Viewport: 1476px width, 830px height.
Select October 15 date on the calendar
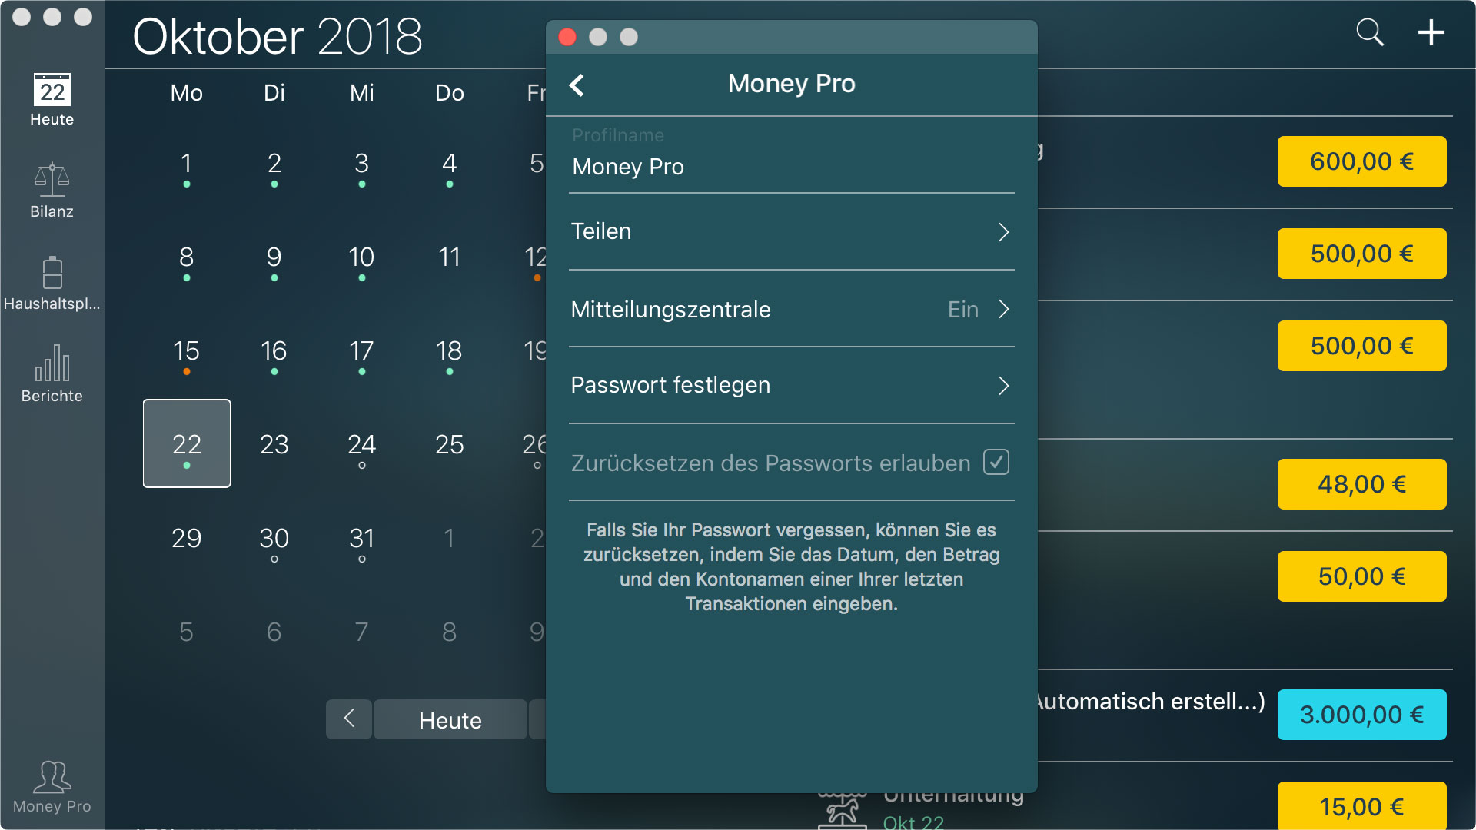187,350
